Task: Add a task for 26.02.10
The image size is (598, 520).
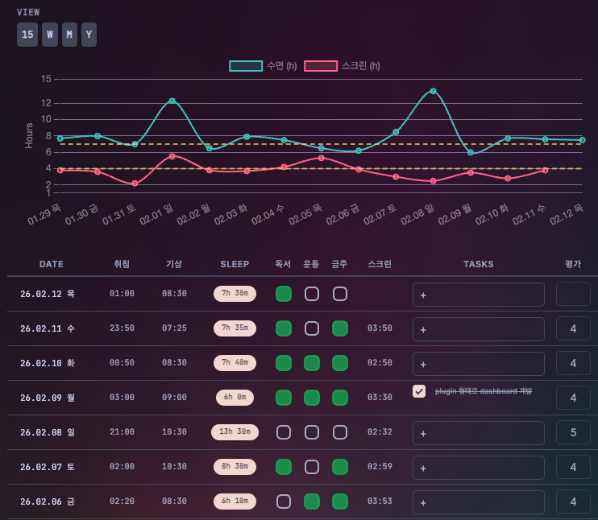Action: point(479,364)
